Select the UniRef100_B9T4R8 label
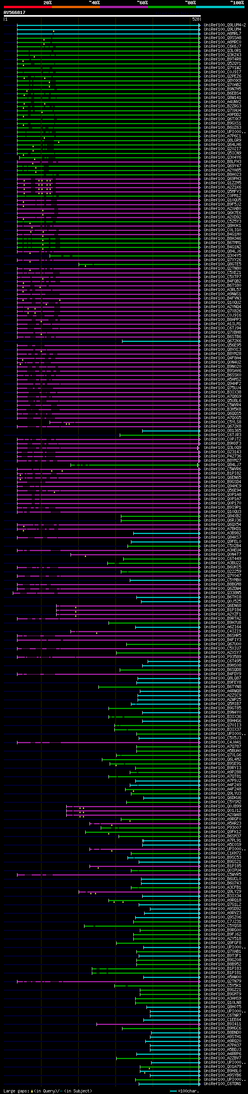Image resolution: width=248 pixels, height=1094 pixels. 222,59
